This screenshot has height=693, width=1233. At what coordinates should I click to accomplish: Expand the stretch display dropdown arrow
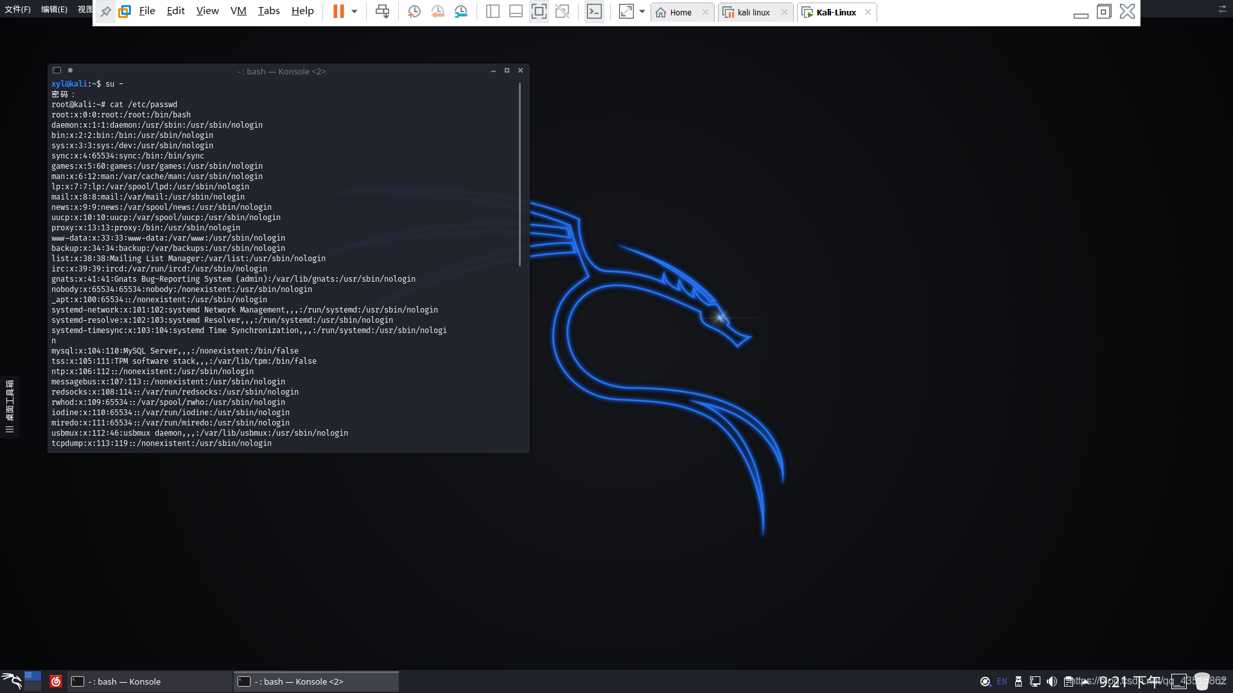click(642, 12)
